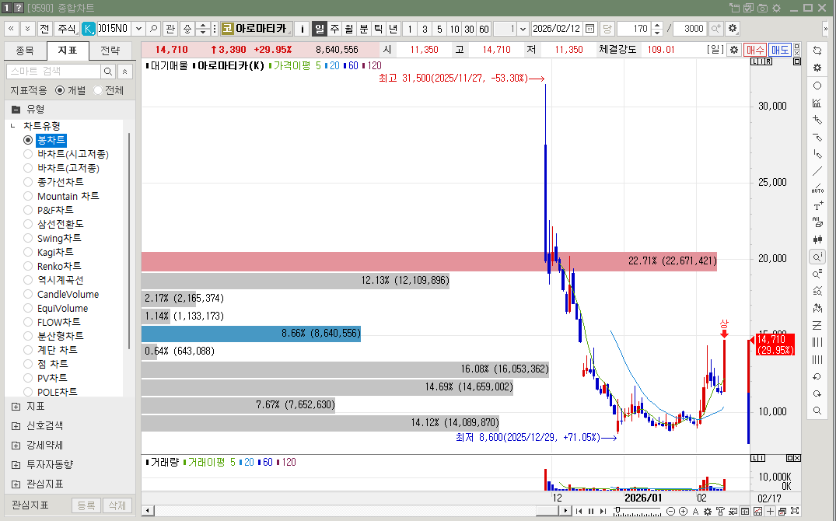Expand the 지표 tree node

[x=16, y=407]
